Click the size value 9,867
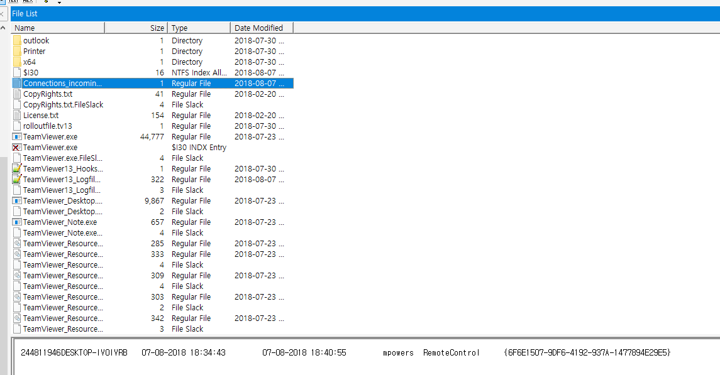The width and height of the screenshot is (720, 375). pyautogui.click(x=154, y=201)
